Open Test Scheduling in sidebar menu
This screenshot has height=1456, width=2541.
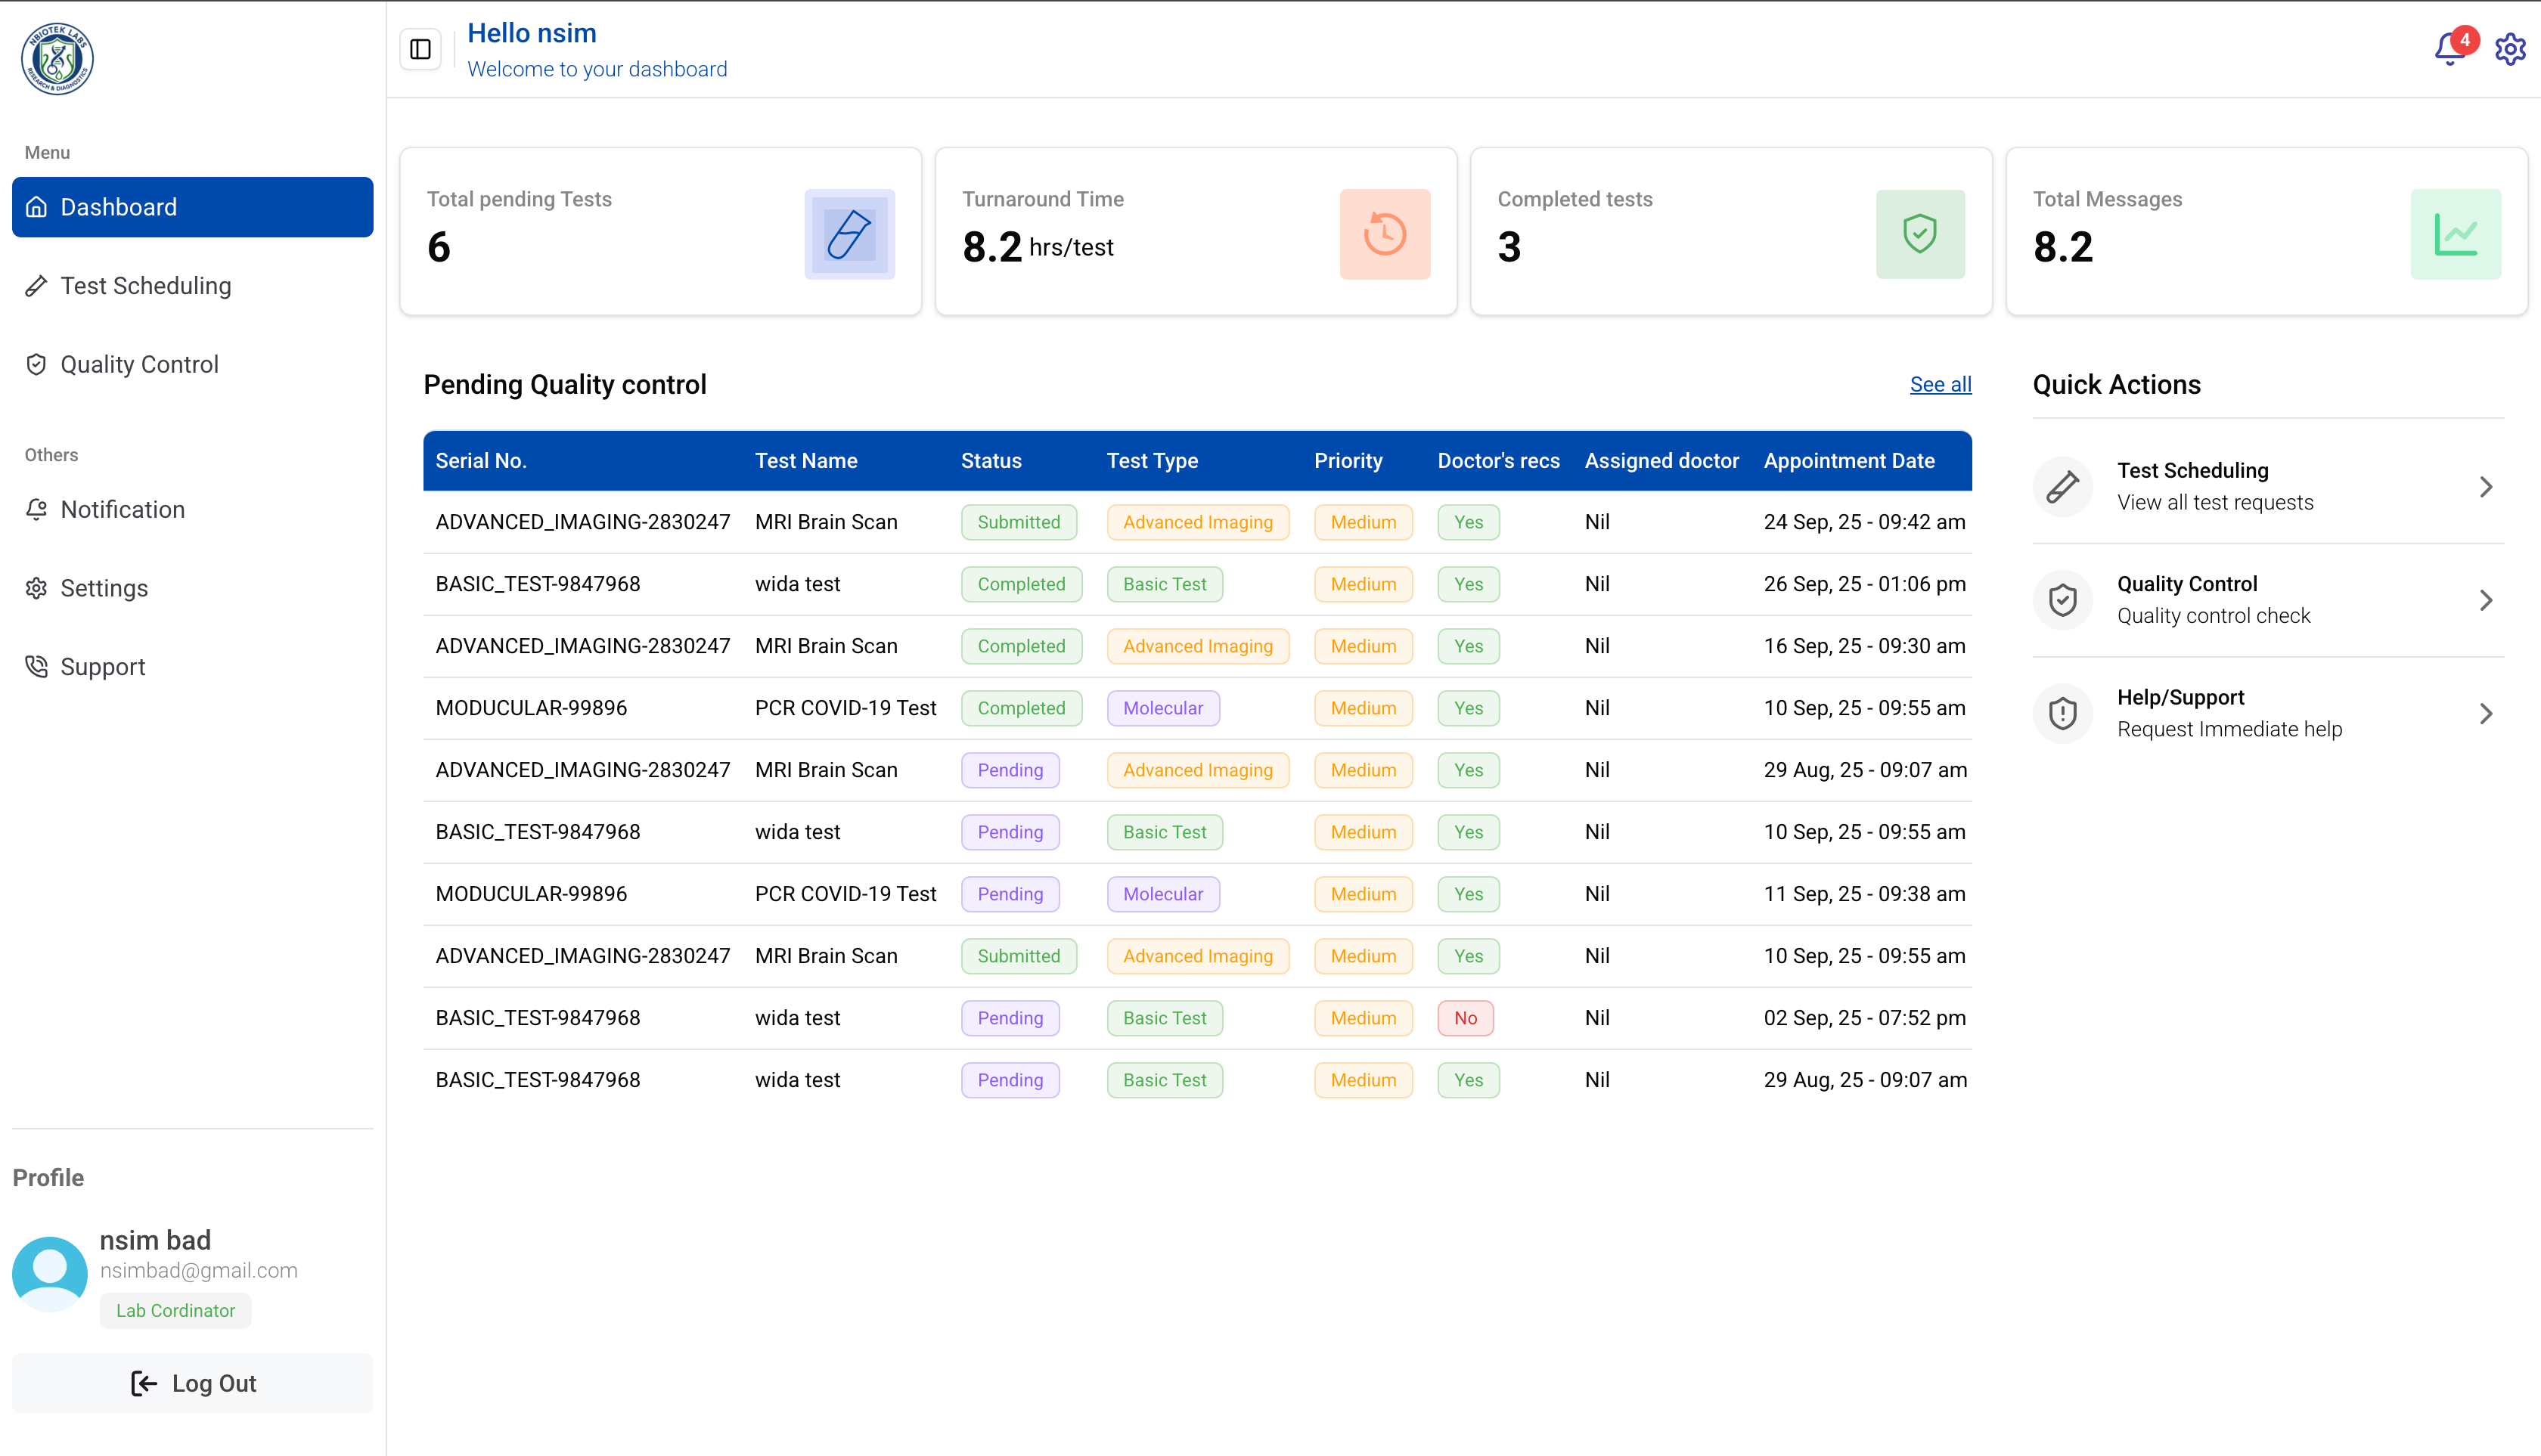[x=146, y=286]
